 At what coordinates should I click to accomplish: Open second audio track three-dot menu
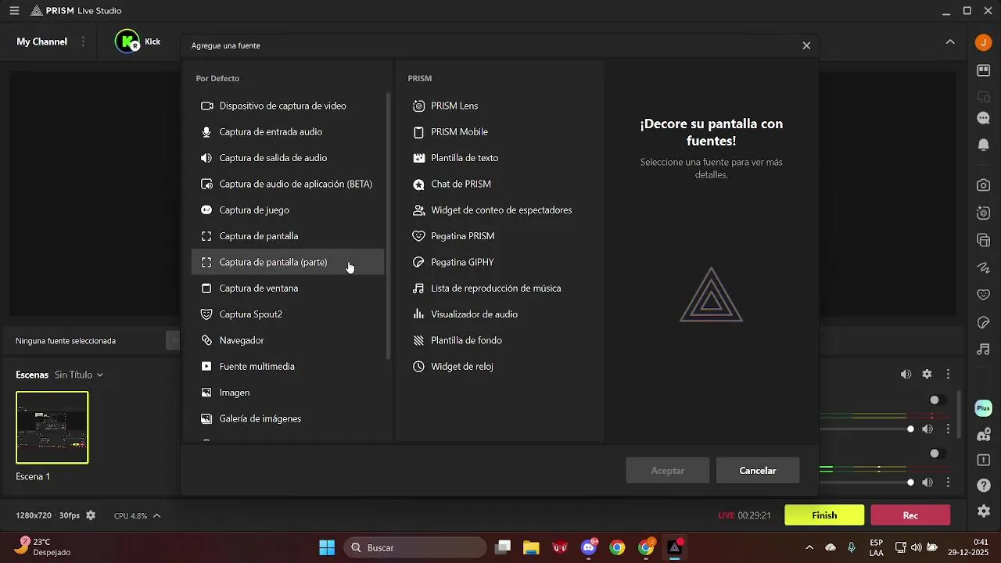(948, 482)
